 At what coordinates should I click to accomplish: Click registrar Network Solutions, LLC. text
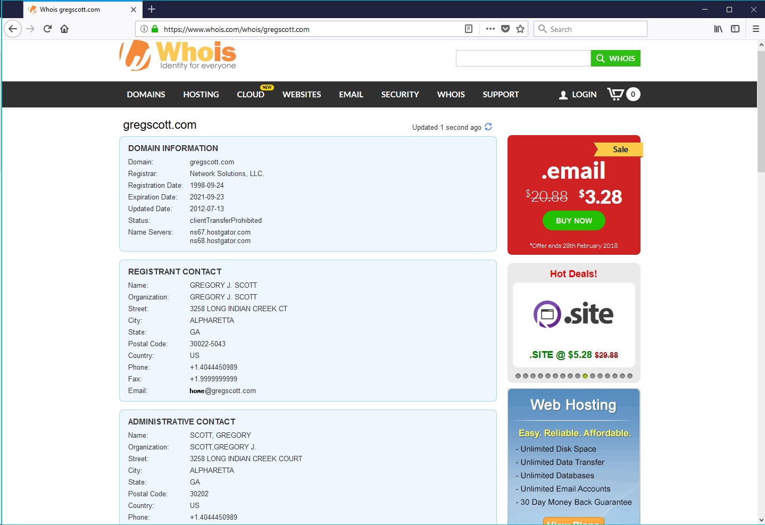(227, 173)
